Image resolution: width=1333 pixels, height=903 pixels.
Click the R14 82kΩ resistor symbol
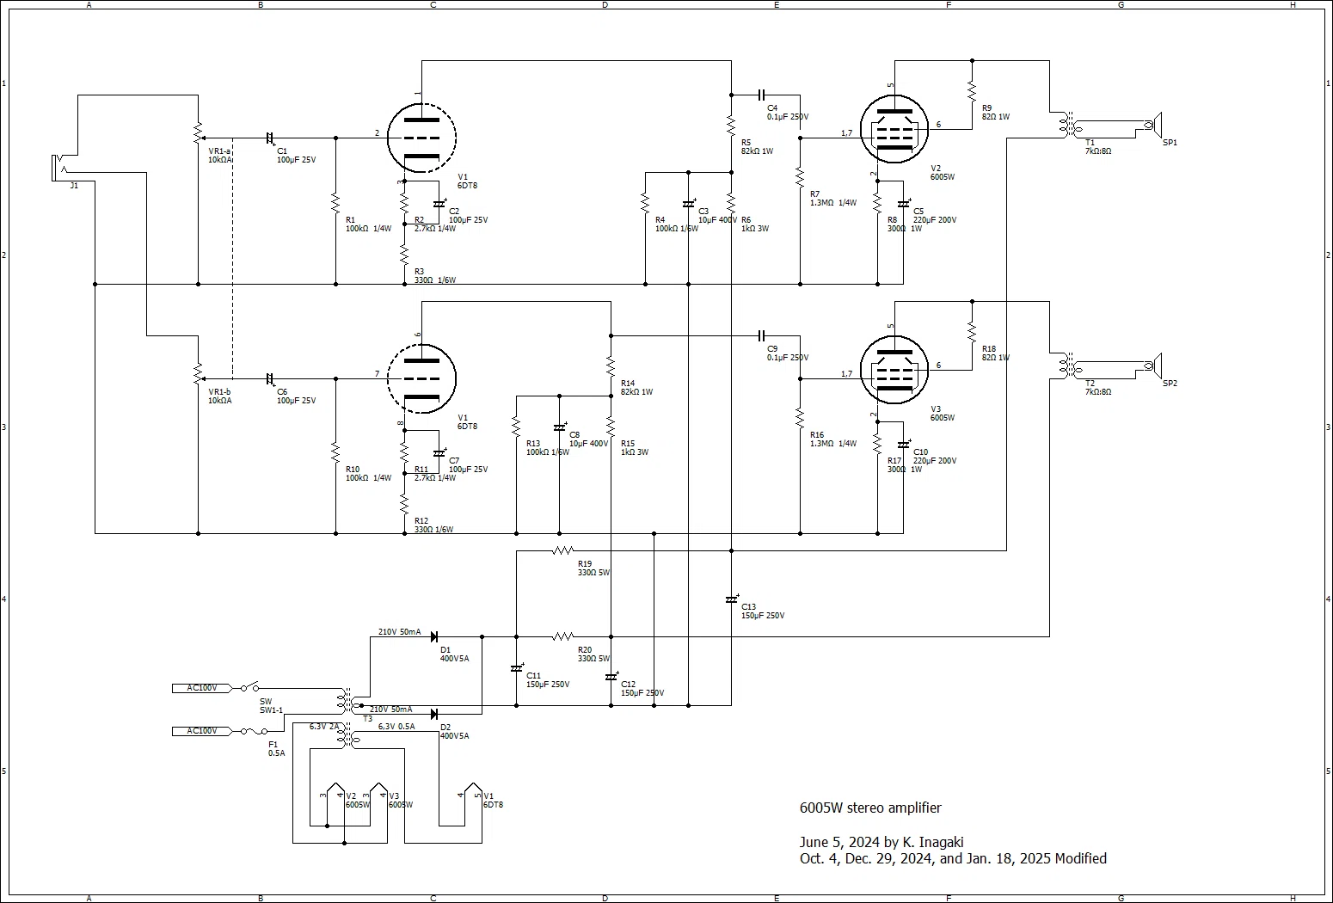611,365
